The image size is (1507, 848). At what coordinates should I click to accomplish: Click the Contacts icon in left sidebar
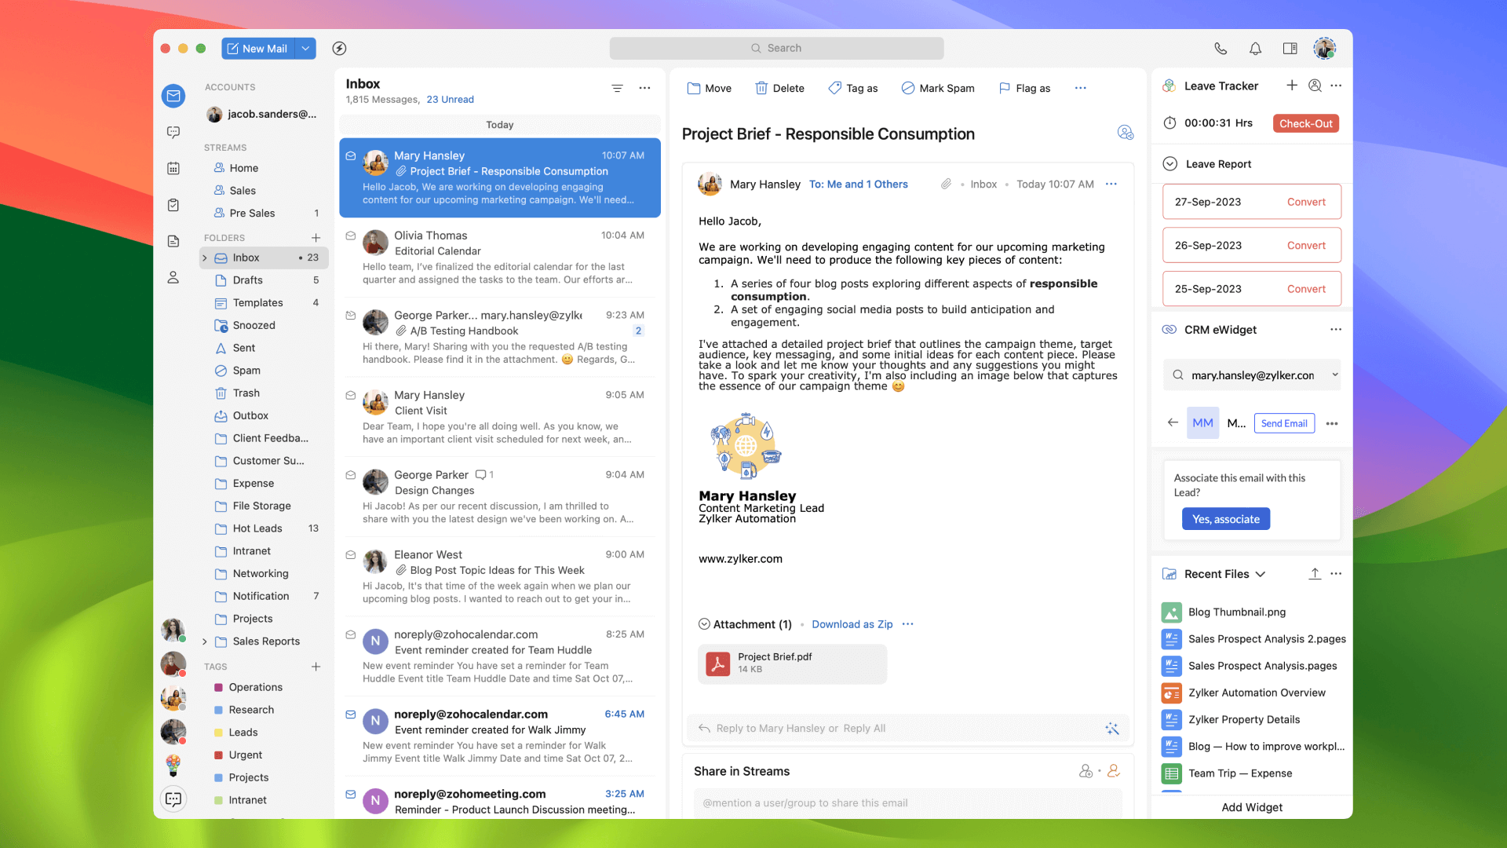point(173,277)
